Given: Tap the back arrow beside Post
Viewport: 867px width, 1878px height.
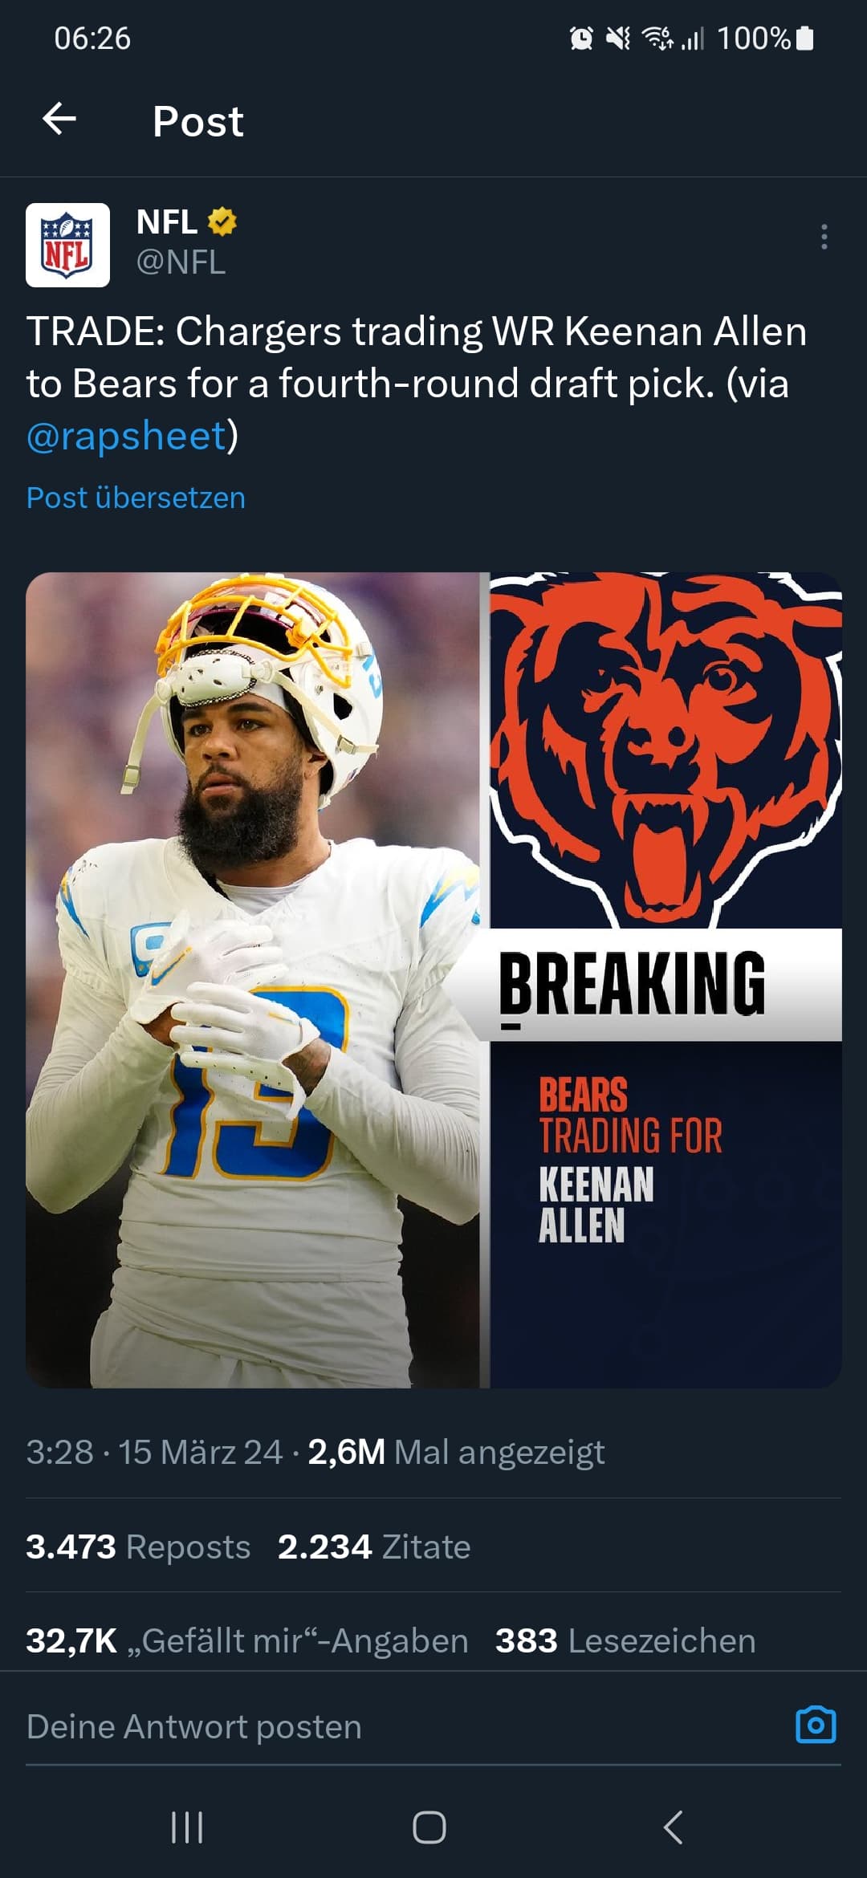Looking at the screenshot, I should click(x=59, y=120).
